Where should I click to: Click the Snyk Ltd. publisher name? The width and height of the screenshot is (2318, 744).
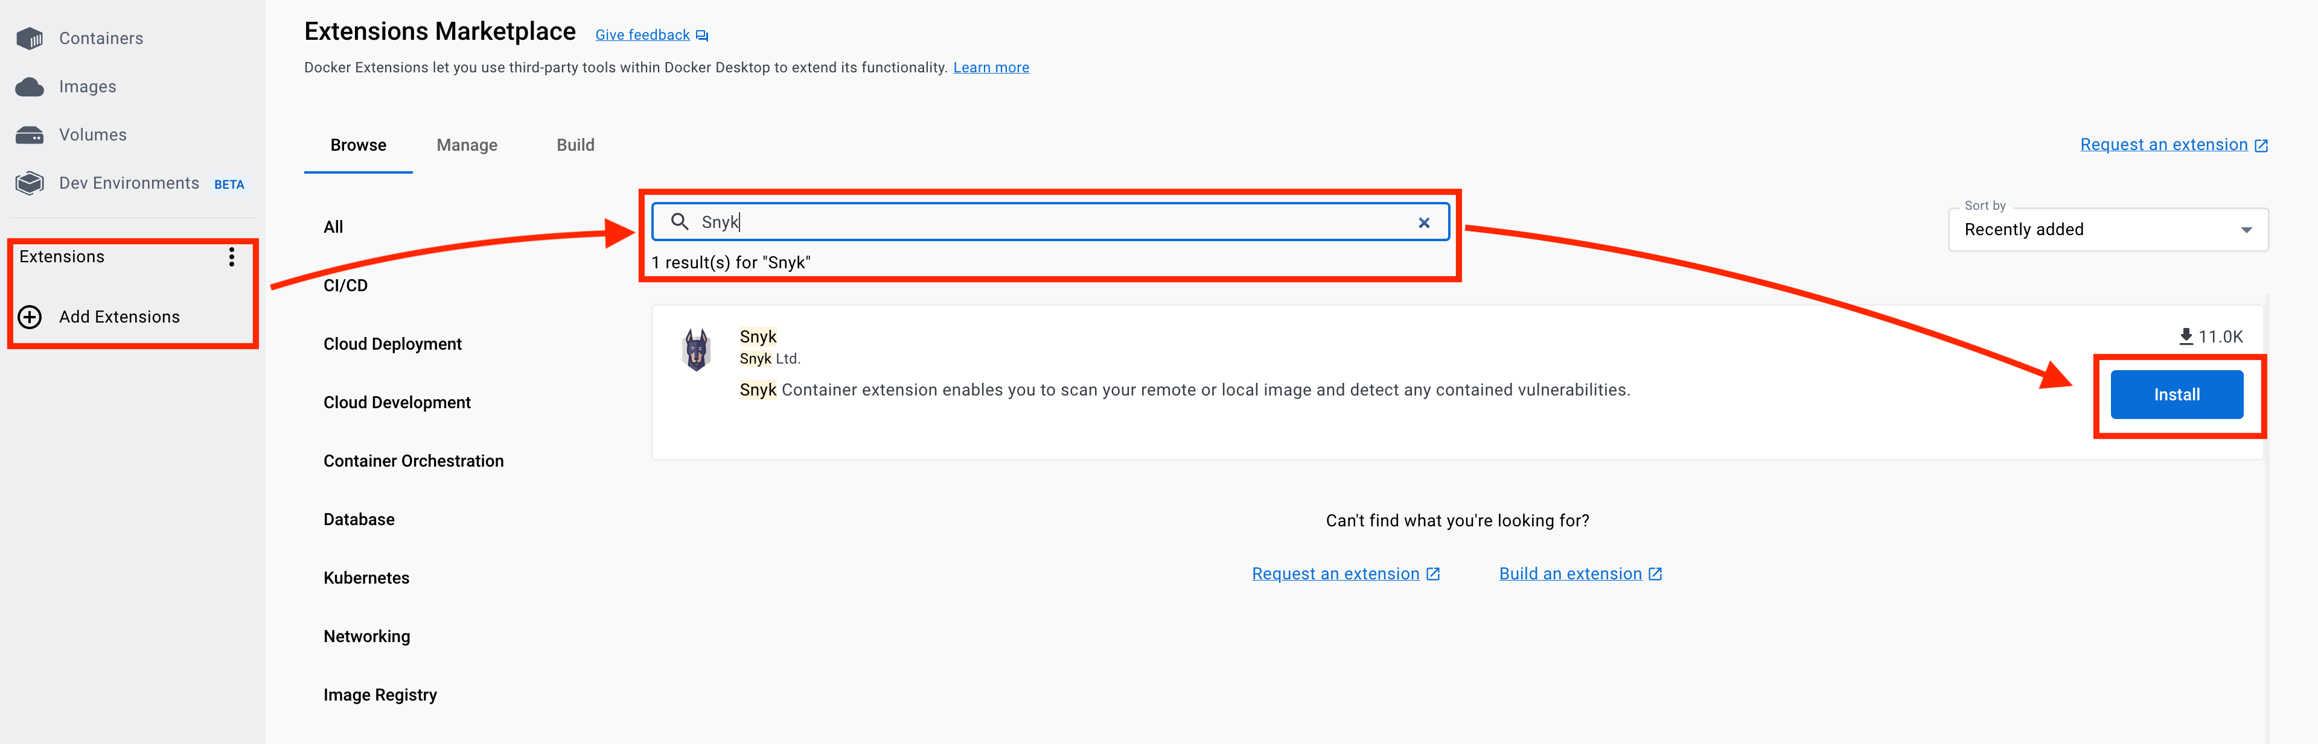click(x=770, y=359)
